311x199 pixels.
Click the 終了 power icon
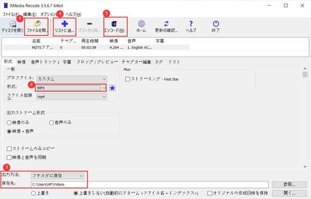(x=216, y=24)
